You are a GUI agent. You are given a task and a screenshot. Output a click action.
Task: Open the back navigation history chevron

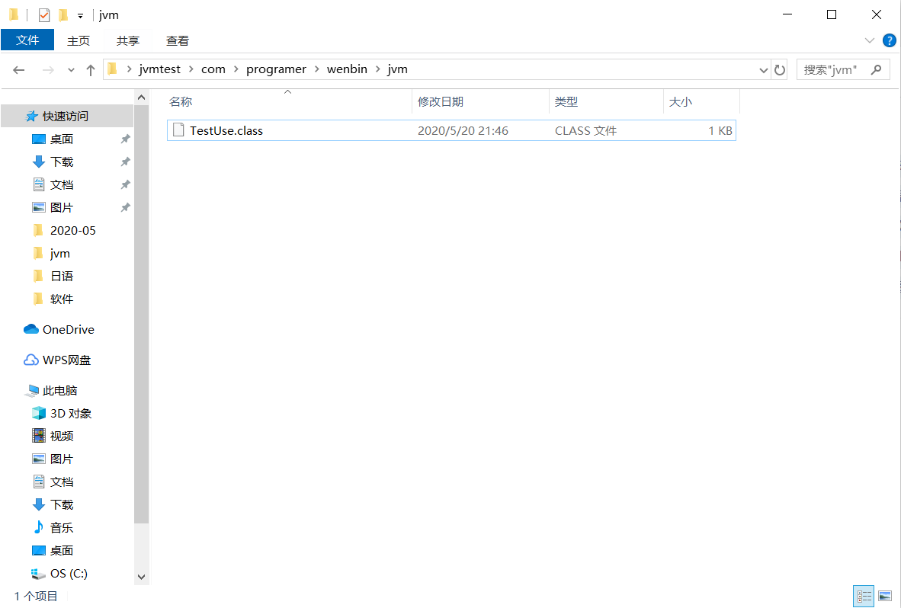click(x=70, y=69)
